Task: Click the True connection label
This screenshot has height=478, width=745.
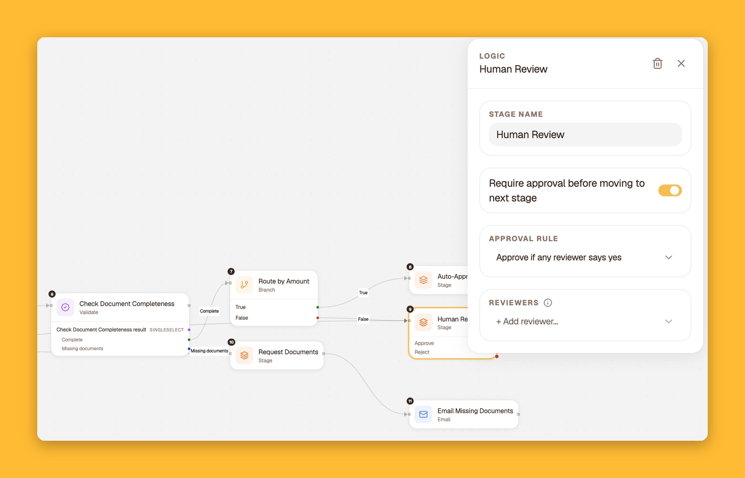Action: tap(363, 293)
